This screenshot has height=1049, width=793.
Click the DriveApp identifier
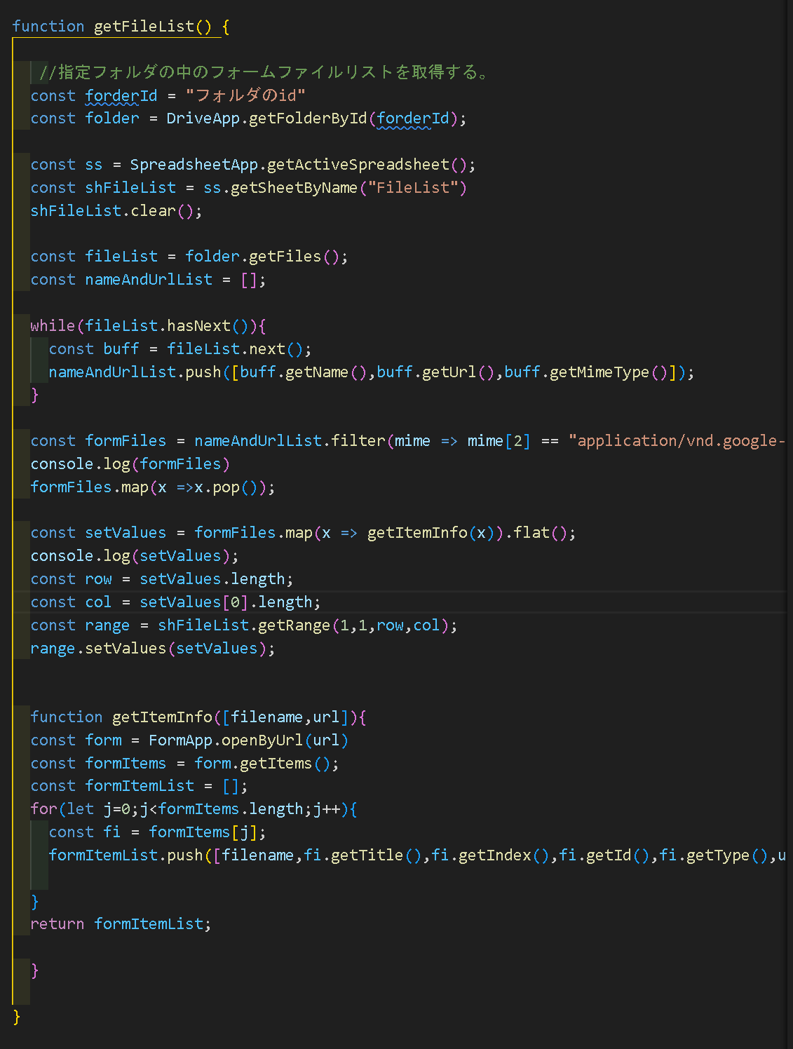click(x=203, y=119)
